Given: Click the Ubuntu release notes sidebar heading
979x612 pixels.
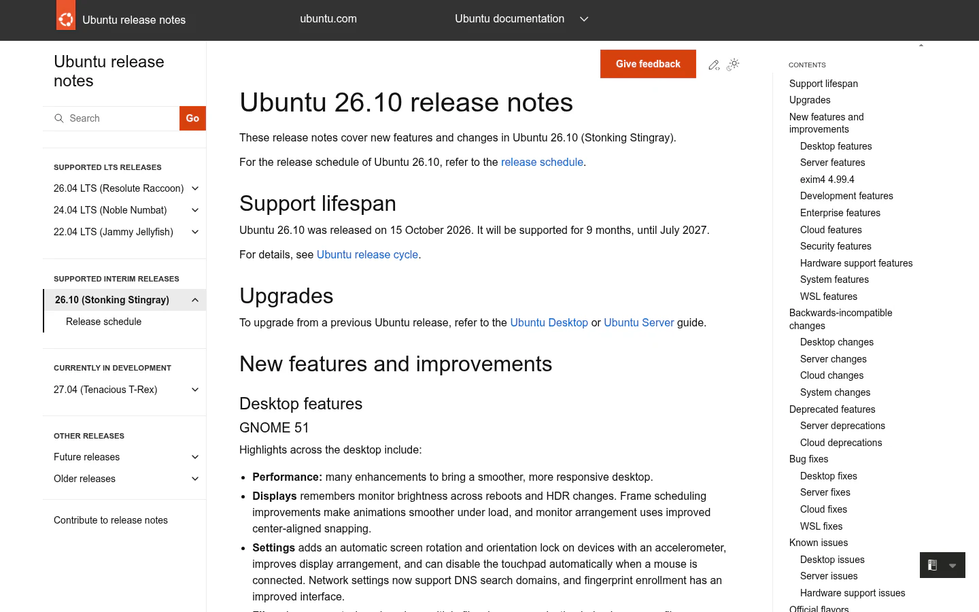Looking at the screenshot, I should pos(109,71).
